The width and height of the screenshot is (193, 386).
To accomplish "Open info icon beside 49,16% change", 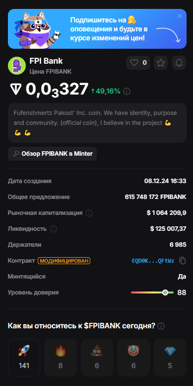I will [127, 92].
